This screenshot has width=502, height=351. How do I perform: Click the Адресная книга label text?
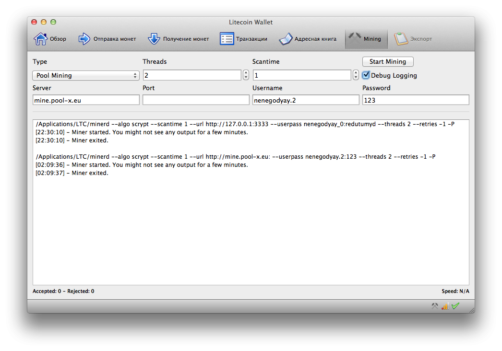pyautogui.click(x=315, y=39)
